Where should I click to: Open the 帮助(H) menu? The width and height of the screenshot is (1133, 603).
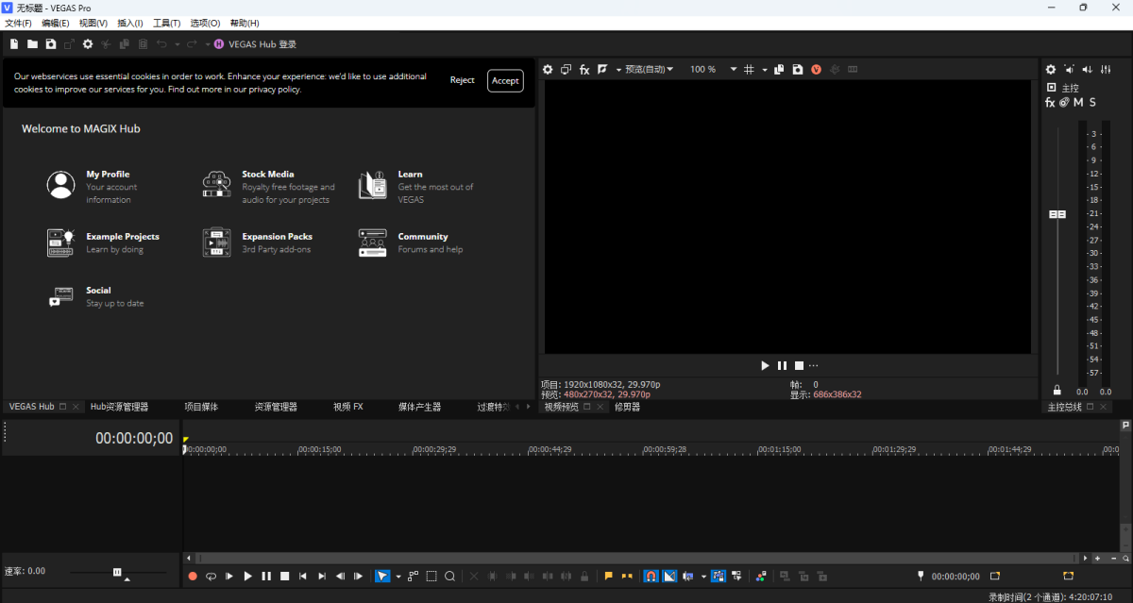pyautogui.click(x=245, y=23)
